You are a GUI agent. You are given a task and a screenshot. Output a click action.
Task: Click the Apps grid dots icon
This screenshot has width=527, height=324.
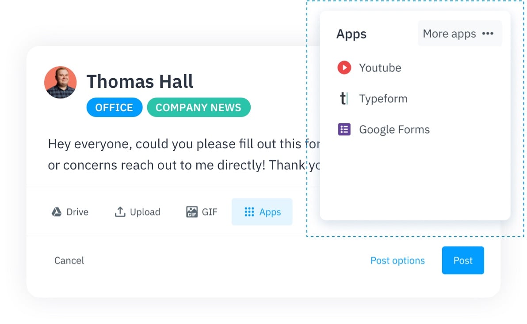249,212
